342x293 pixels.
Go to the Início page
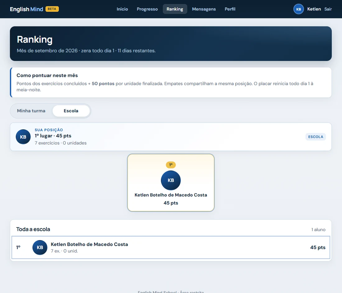pyautogui.click(x=122, y=9)
